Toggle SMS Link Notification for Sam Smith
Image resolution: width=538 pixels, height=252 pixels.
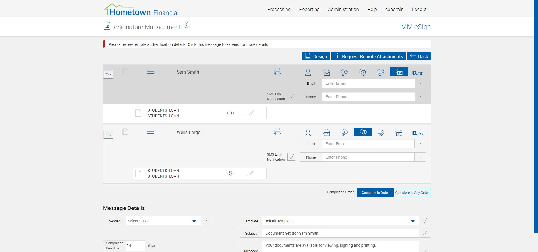click(x=291, y=96)
